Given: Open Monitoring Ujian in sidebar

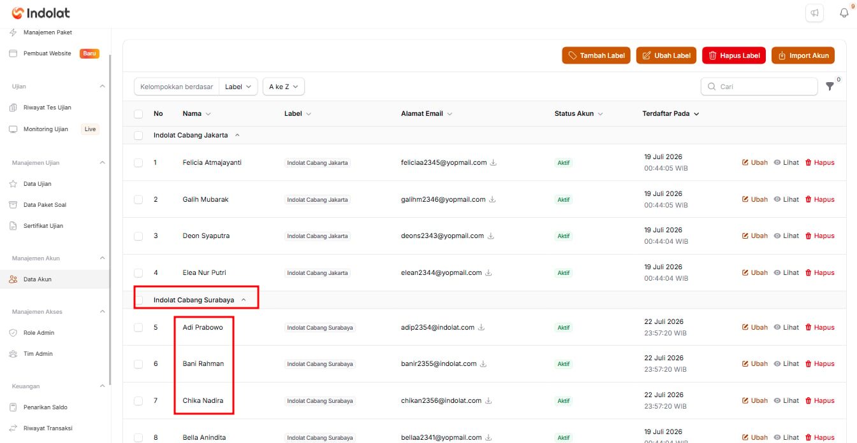Looking at the screenshot, I should coord(46,129).
